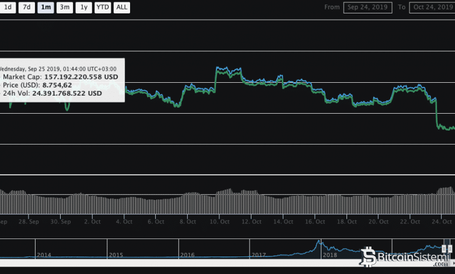The width and height of the screenshot is (455, 274).
Task: Click the 2018 peak in the navigator
Action: tap(318, 242)
